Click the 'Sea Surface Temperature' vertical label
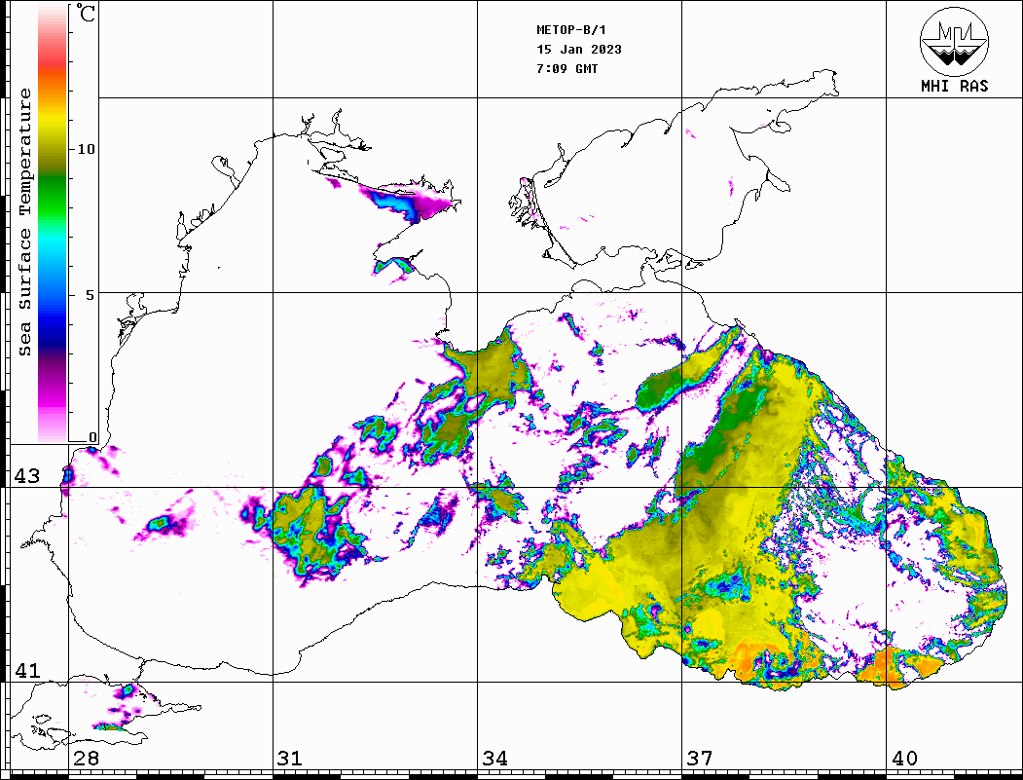Image resolution: width=1023 pixels, height=780 pixels. pos(24,222)
